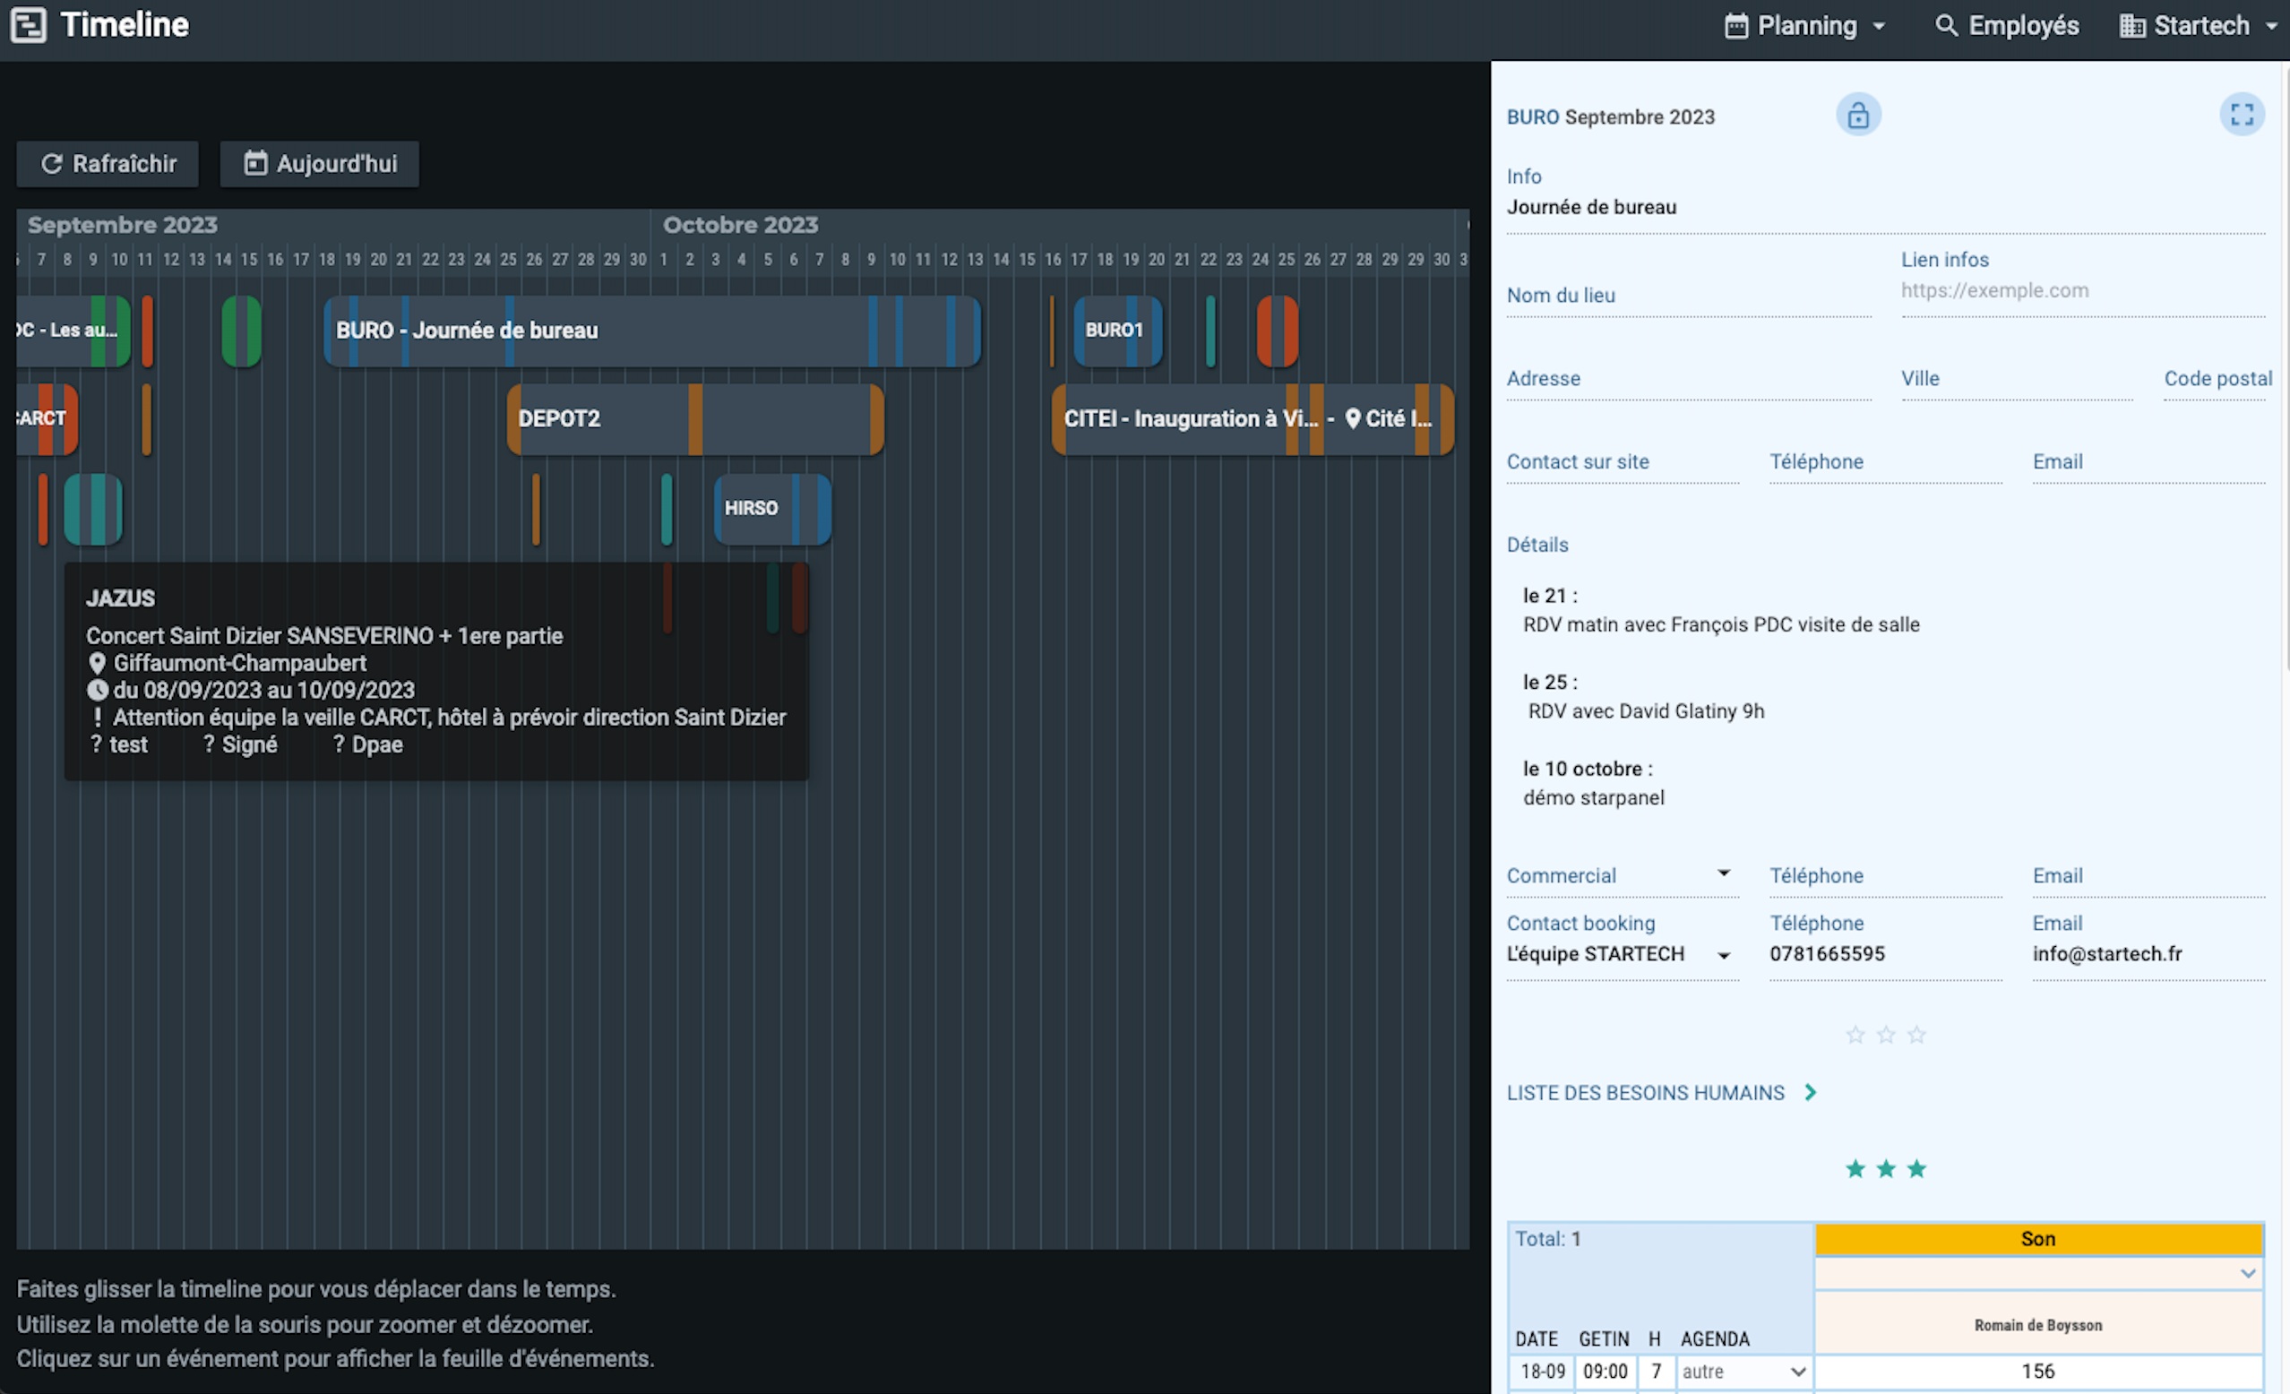Click the Planning calendar icon
Screen dimensions: 2290x1394
1735,25
